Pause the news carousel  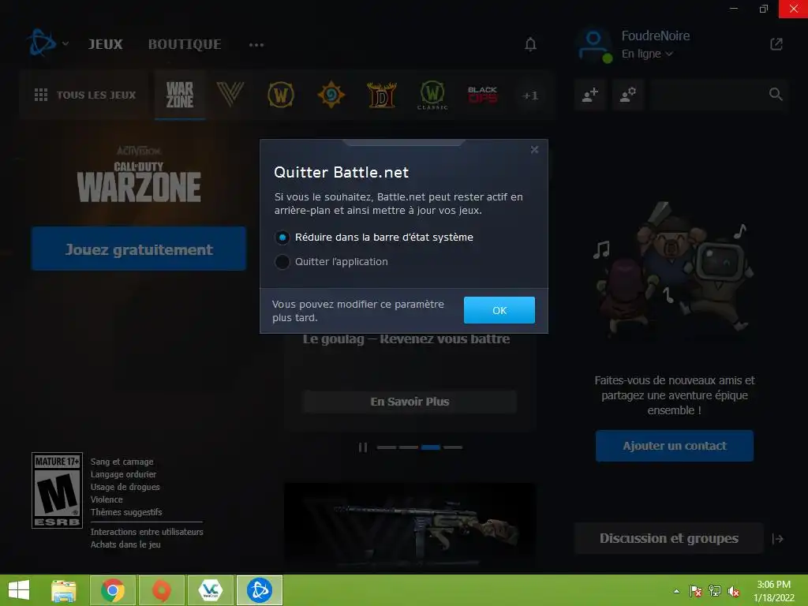pos(363,447)
